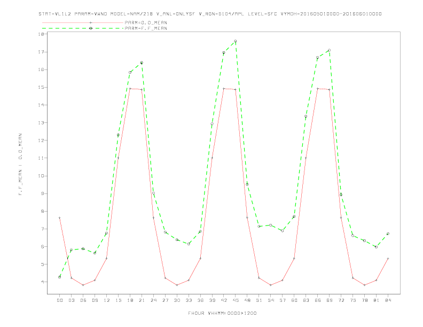Click y-axis tick label 11
The image size is (423, 327).
(x=41, y=158)
